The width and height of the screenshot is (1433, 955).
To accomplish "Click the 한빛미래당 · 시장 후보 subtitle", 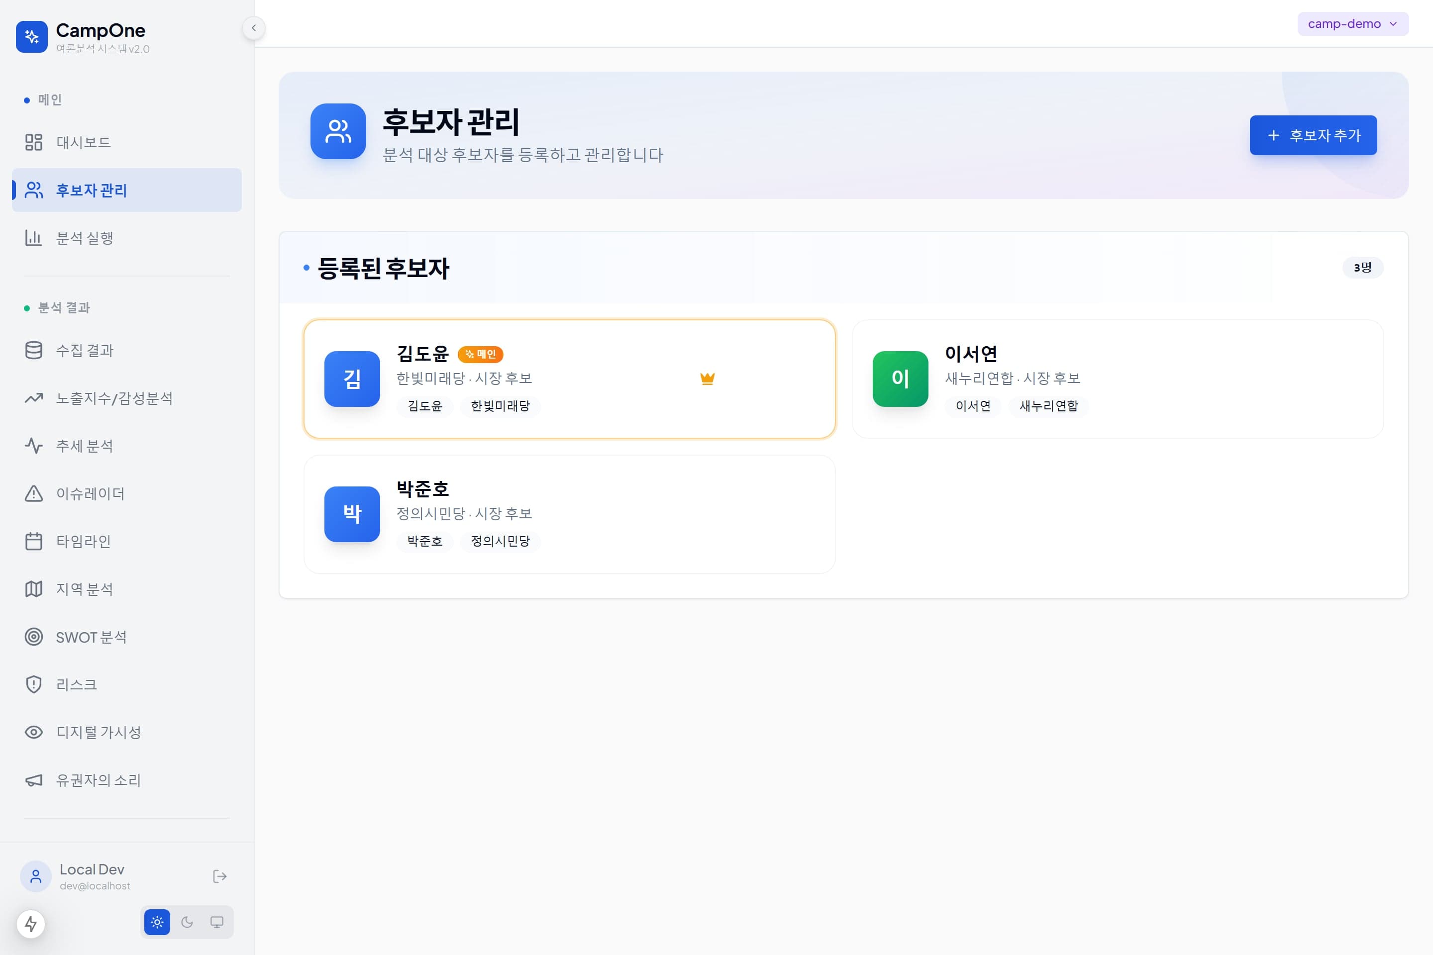I will click(x=464, y=379).
